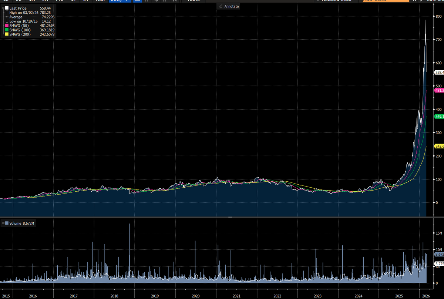Click the 2022 label on time axis
The image size is (444, 299).
(277, 296)
